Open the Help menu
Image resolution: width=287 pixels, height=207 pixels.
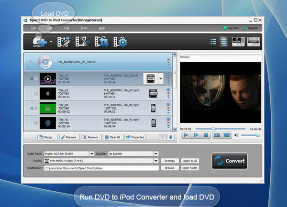coord(102,28)
